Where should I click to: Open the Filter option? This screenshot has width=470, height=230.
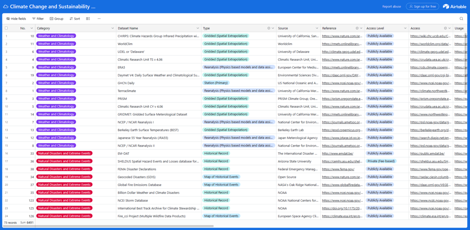38,18
